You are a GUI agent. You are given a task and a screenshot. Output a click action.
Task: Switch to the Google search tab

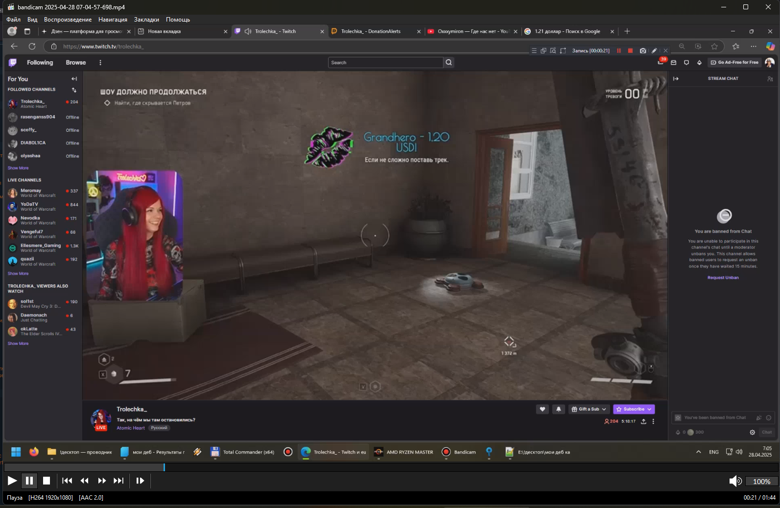coord(567,31)
